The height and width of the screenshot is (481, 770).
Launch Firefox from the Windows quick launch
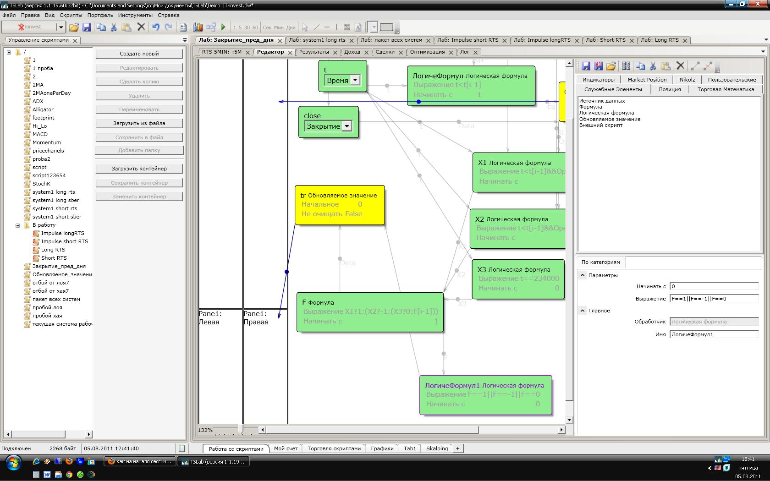69,462
